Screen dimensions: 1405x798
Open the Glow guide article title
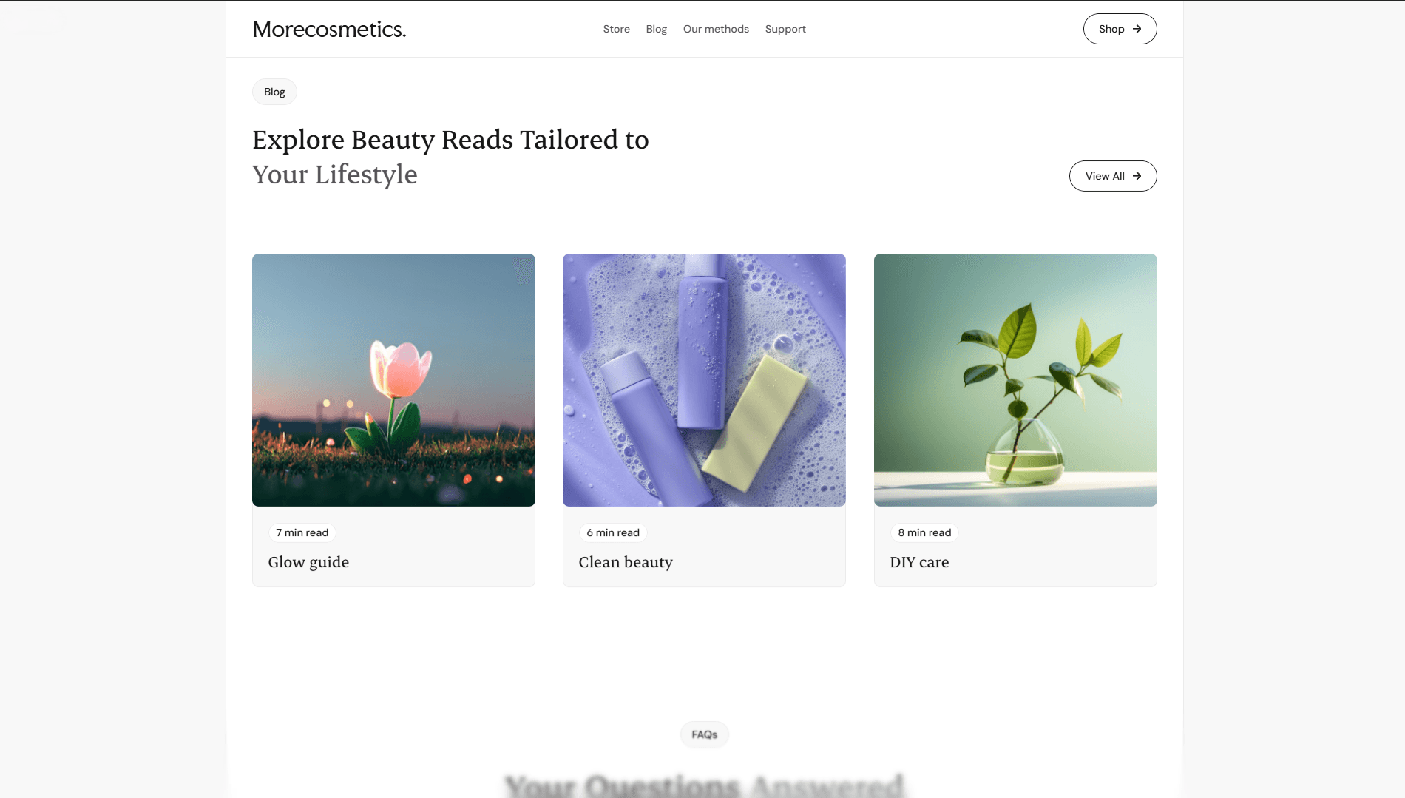point(308,562)
